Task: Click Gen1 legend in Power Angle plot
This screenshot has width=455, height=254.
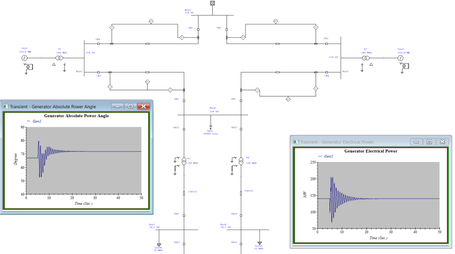Action: pos(34,121)
